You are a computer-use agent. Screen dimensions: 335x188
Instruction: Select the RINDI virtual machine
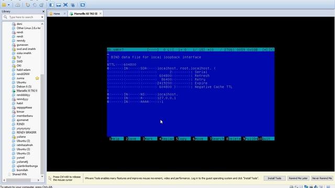[x=20, y=124]
